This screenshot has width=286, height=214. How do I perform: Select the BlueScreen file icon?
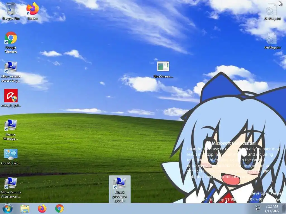pyautogui.click(x=163, y=69)
